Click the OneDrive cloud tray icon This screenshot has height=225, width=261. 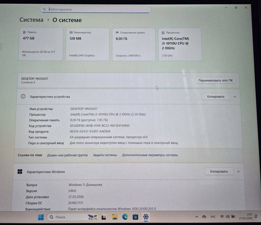(x=204, y=217)
